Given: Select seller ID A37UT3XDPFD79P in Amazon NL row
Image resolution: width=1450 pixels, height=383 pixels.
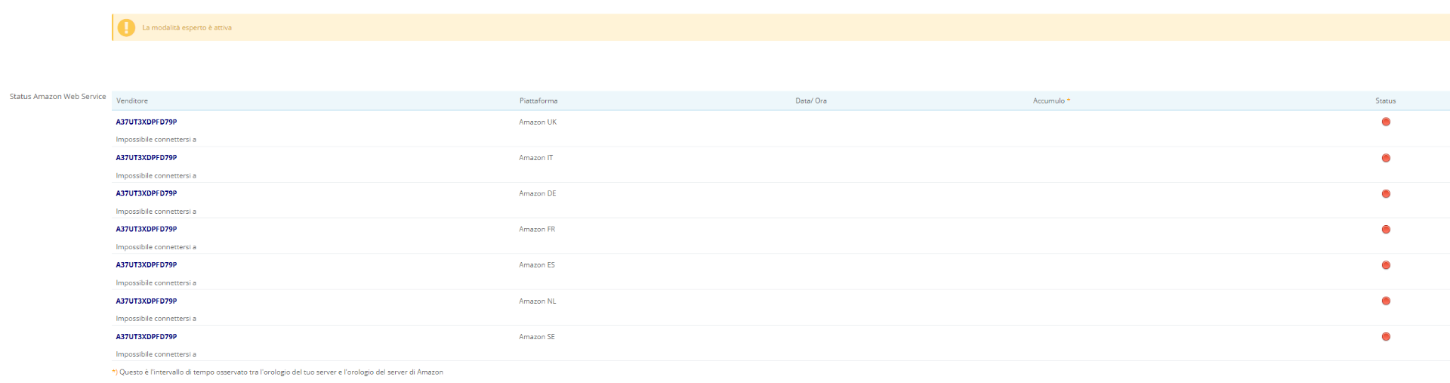Looking at the screenshot, I should pyautogui.click(x=147, y=301).
